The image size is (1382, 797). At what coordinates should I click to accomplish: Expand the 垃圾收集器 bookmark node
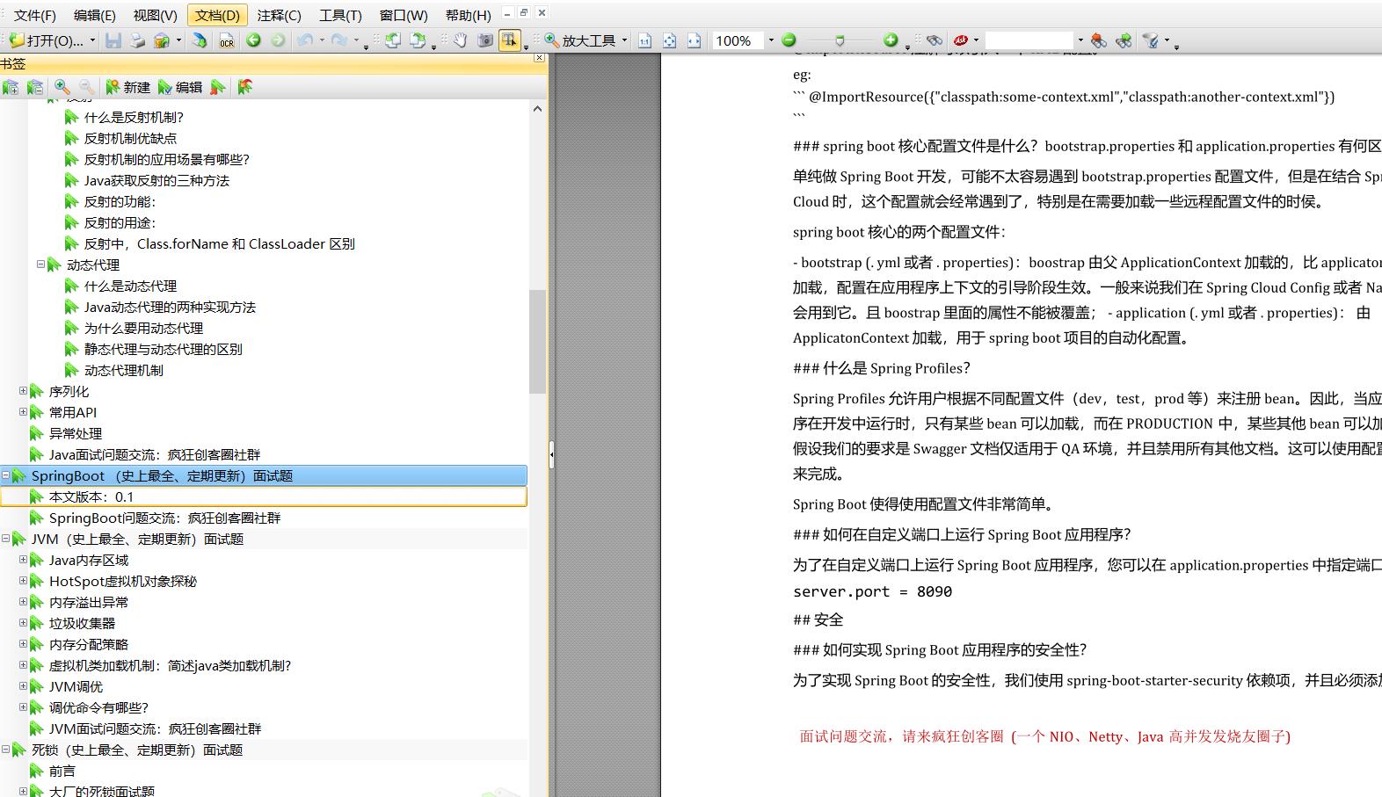click(x=24, y=623)
